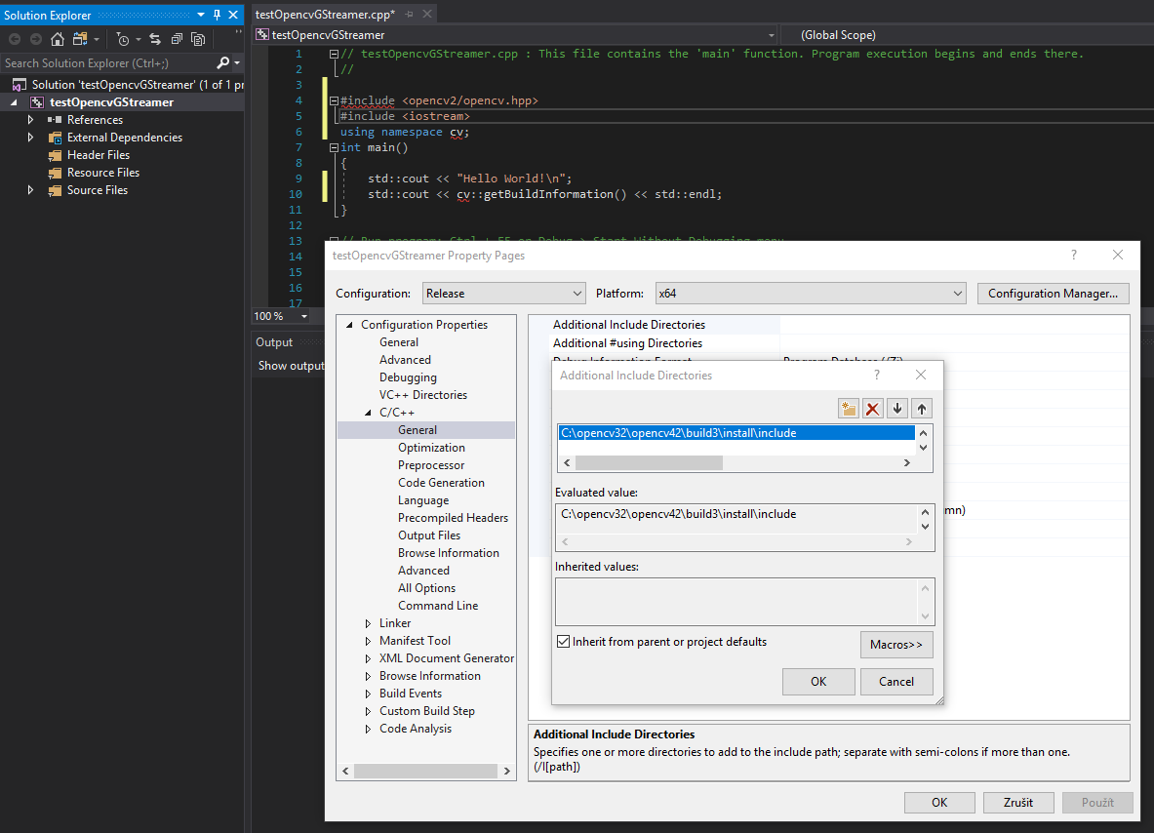Select the Resource Files folder

point(103,173)
